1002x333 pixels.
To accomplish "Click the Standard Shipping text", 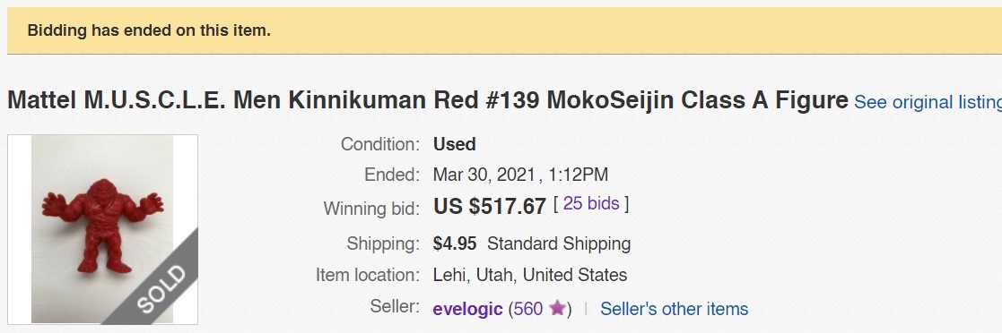I will tap(559, 243).
